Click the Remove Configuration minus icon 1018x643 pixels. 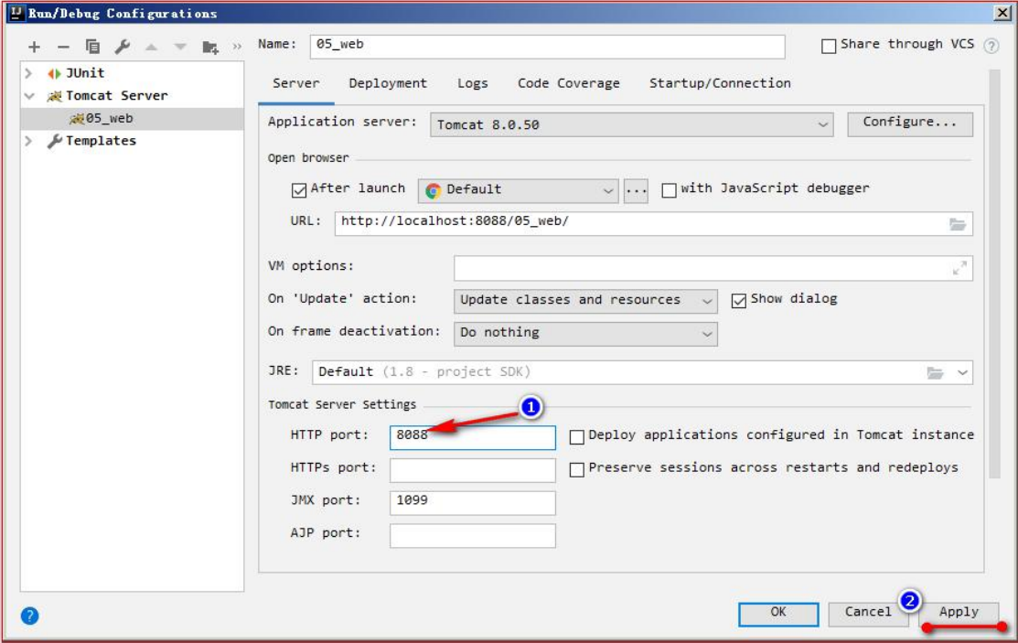coord(63,47)
